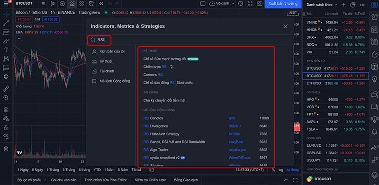The width and height of the screenshot is (379, 185).
Task: Open chart settings gear icon
Action: click(241, 3)
